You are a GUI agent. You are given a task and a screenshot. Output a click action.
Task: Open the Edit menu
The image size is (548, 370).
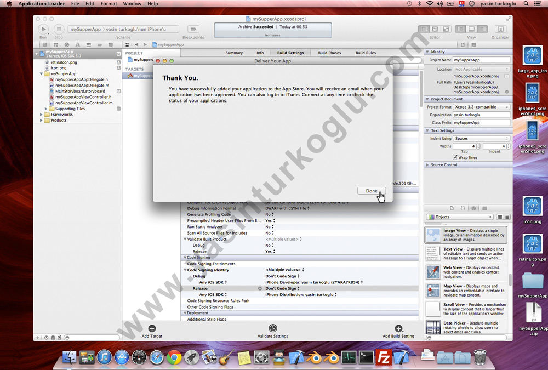tap(90, 4)
